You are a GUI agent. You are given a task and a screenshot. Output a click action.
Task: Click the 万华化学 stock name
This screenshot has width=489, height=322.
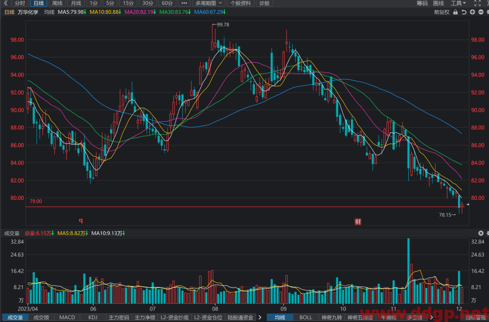click(28, 12)
